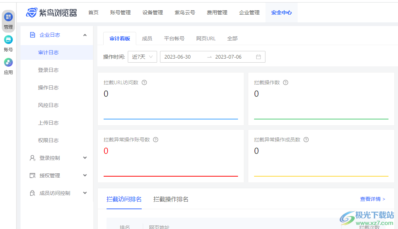The height and width of the screenshot is (229, 398).
Task: Open 审计日志 in the sidebar
Action: (x=57, y=52)
